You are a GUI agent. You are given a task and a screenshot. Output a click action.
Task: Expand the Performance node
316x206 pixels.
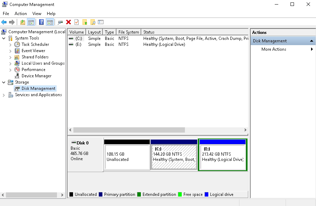point(10,70)
